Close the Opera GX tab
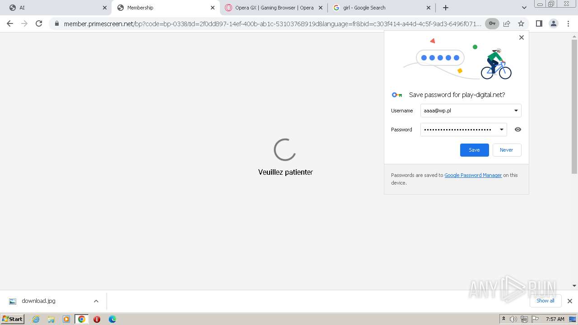 (321, 8)
